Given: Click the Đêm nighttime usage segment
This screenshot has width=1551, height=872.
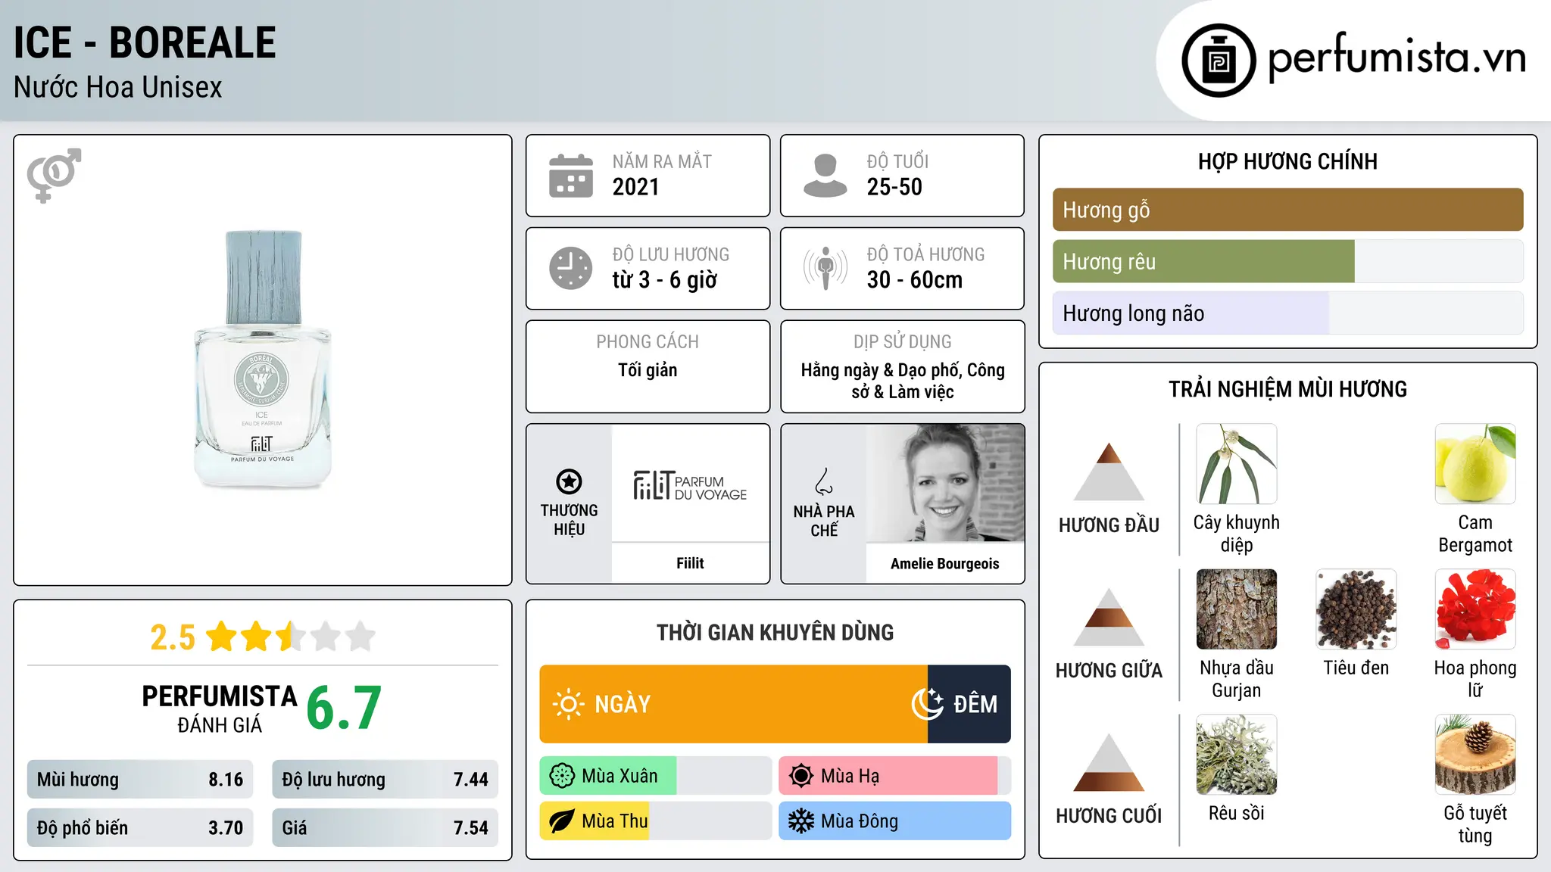Looking at the screenshot, I should click(x=969, y=704).
